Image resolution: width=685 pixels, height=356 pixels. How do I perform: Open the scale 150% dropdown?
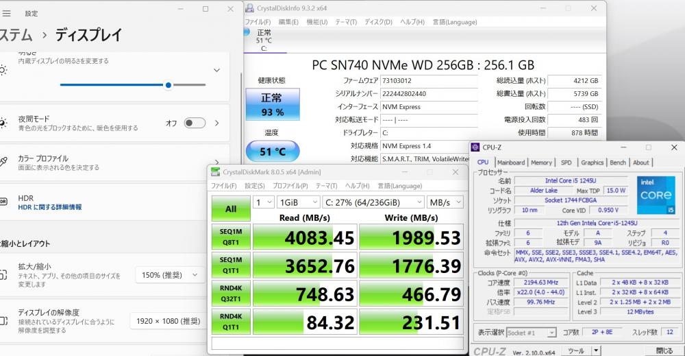click(x=169, y=275)
